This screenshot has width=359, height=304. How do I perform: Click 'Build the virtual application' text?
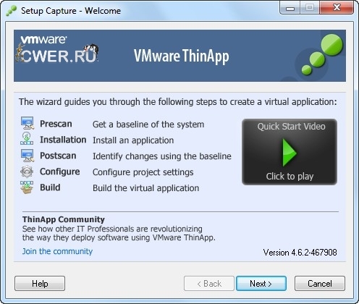click(146, 188)
